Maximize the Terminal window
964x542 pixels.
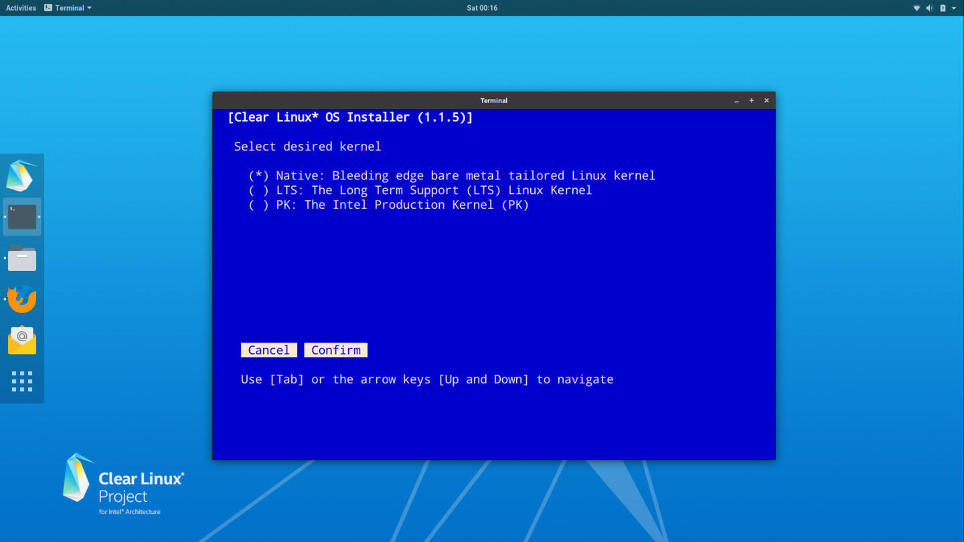click(x=751, y=100)
